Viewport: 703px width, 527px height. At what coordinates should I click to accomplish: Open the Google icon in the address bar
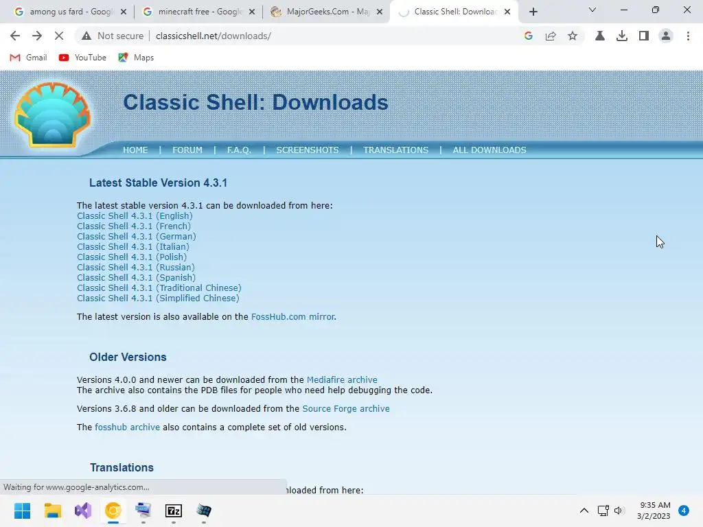tap(529, 36)
